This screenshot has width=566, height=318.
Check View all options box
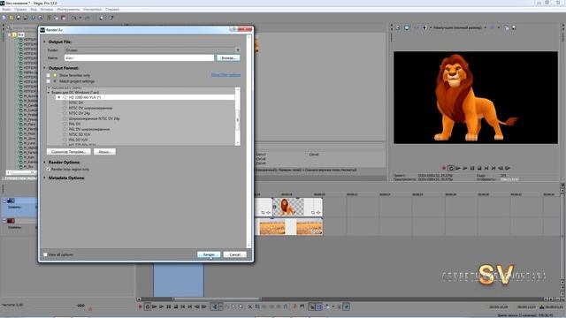(x=45, y=254)
